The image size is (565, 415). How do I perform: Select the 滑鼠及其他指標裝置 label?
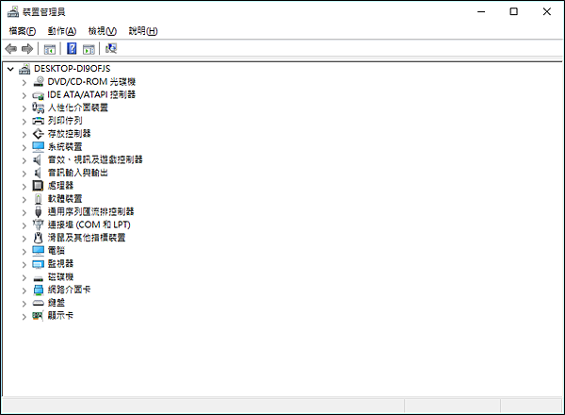tap(87, 238)
